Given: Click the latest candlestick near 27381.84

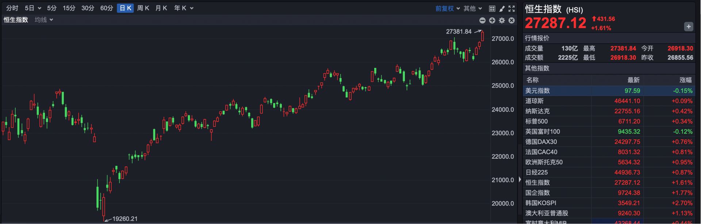Looking at the screenshot, I should coord(482,36).
